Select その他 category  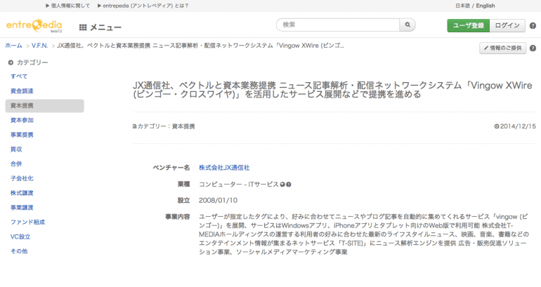[x=19, y=251]
